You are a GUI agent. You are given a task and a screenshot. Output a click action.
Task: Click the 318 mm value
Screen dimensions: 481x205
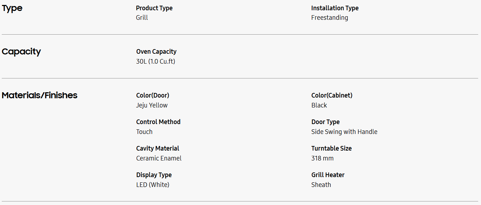tap(322, 158)
